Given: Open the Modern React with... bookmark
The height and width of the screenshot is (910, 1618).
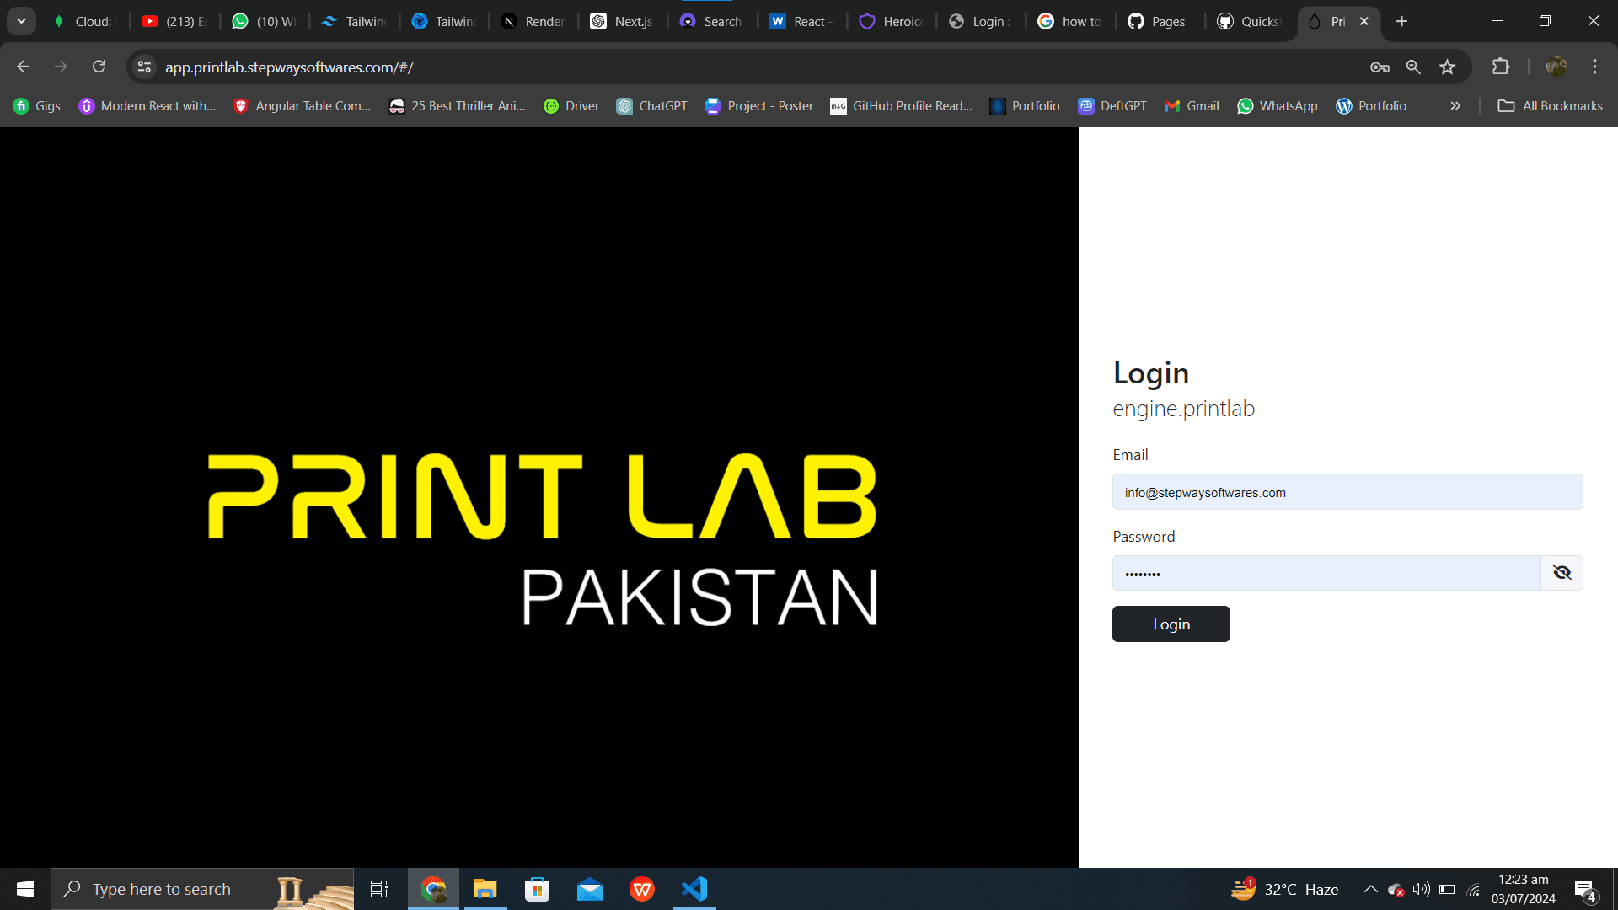Looking at the screenshot, I should click(147, 105).
